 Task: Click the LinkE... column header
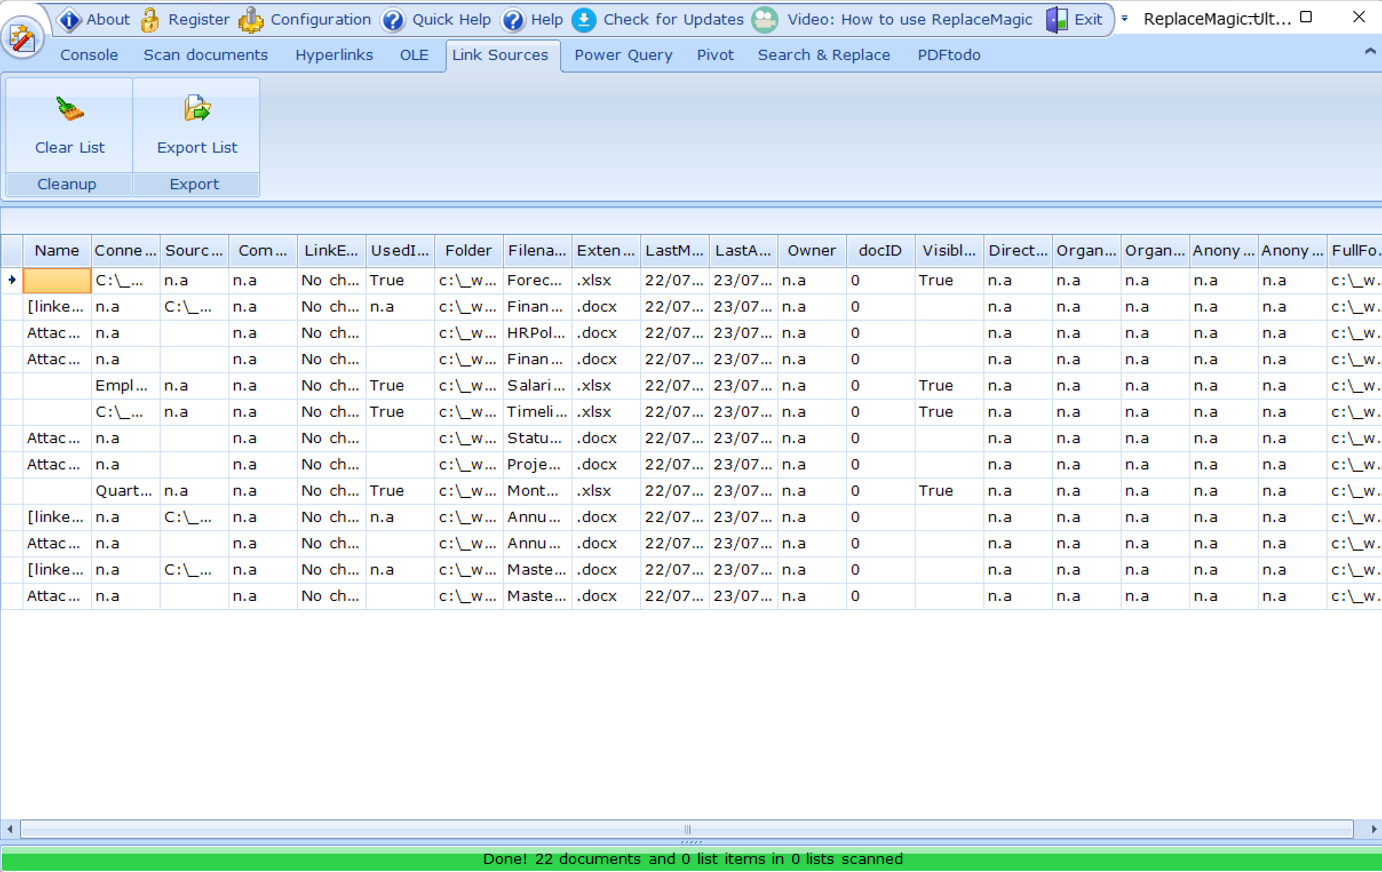click(x=331, y=250)
